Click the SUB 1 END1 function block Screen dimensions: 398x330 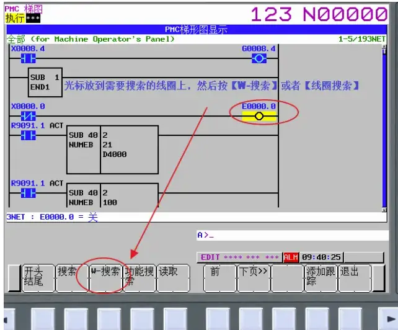(45, 82)
